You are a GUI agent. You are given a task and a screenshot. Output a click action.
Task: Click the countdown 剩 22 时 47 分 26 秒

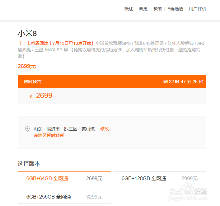pyautogui.click(x=183, y=82)
